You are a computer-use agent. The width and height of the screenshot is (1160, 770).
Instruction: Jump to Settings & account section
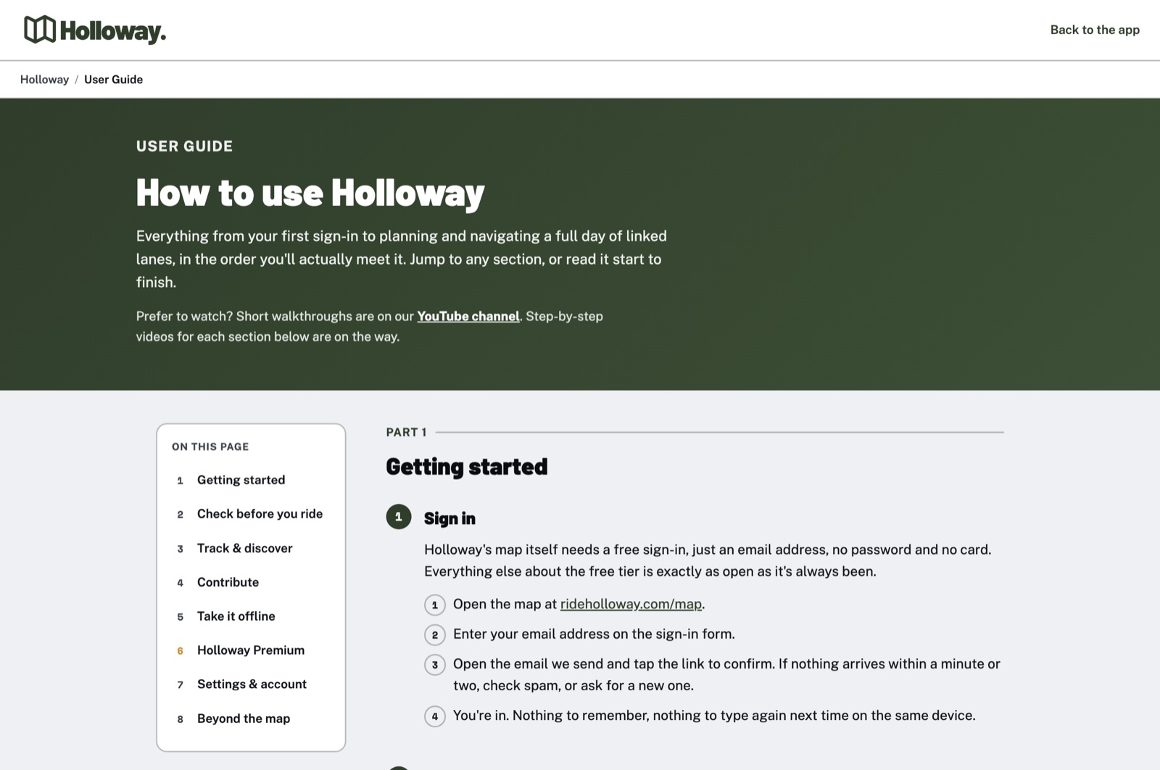tap(250, 684)
